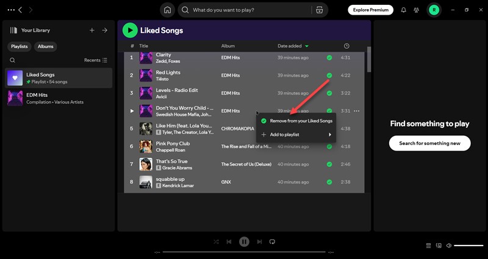Open EDM Hits compilation in library
488x259 pixels.
(59, 98)
